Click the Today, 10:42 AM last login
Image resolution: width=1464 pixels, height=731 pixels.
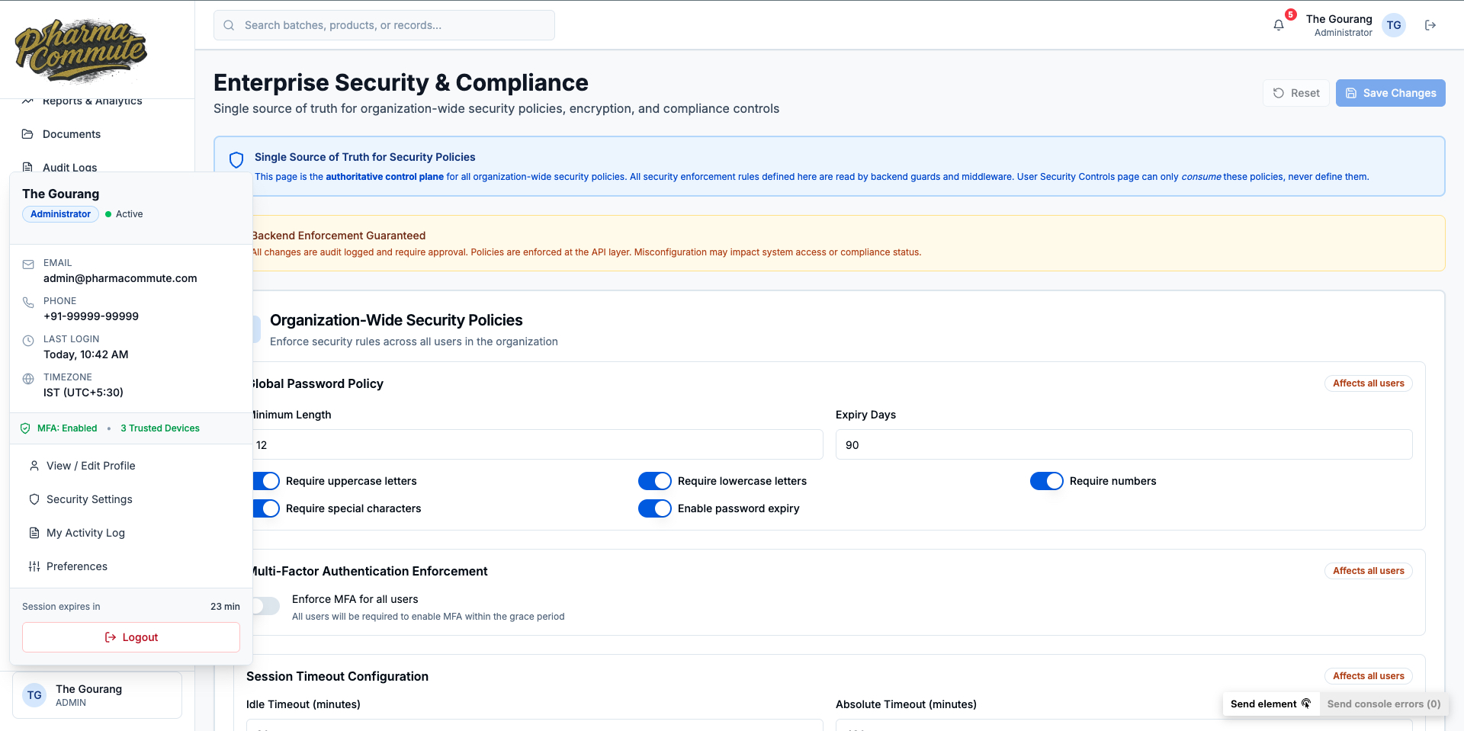(86, 354)
